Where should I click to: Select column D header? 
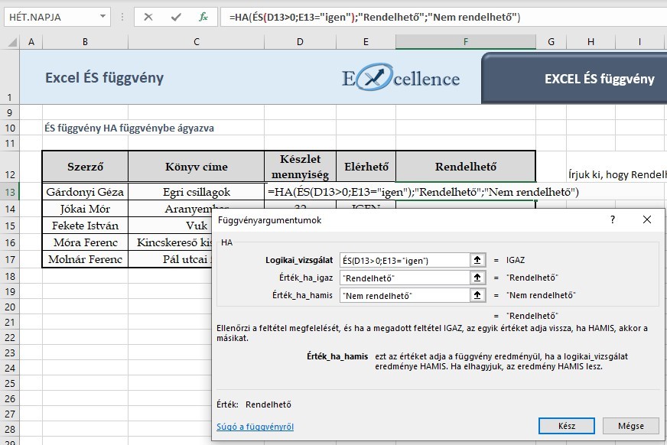[x=300, y=41]
